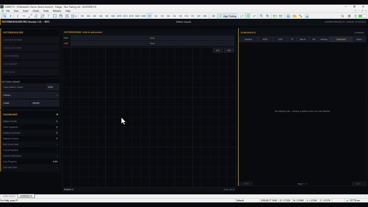
Task: Set timeframe to M30
Action: (x=144, y=16)
